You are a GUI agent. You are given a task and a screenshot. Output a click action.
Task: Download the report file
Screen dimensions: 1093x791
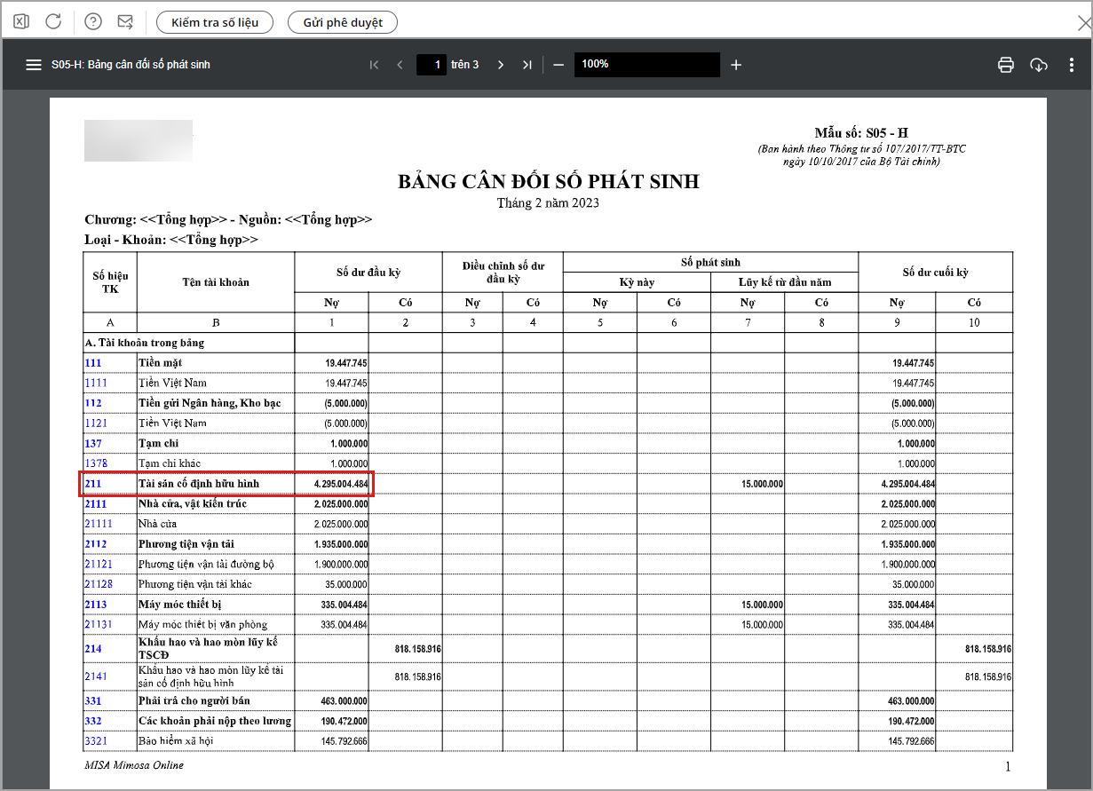coord(1039,65)
